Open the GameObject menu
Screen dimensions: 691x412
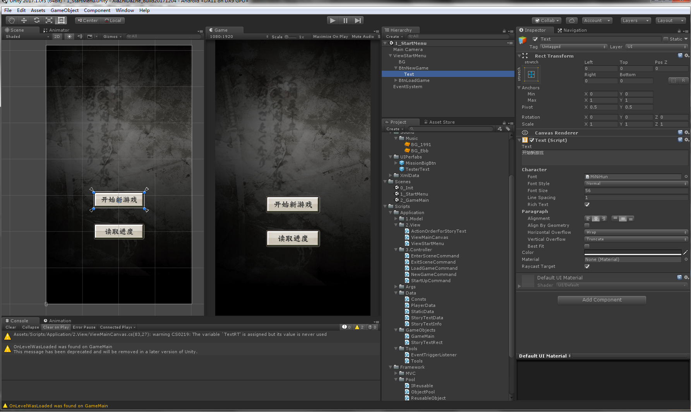[64, 10]
